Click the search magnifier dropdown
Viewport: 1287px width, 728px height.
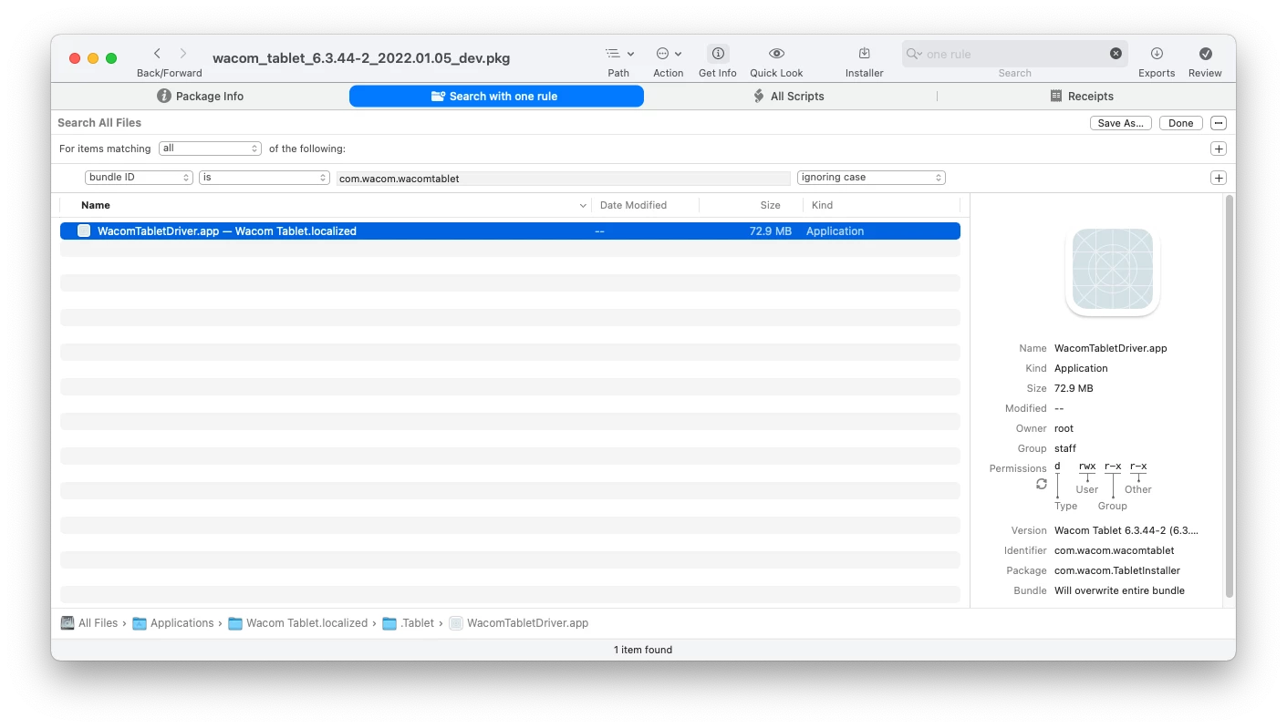pos(915,54)
